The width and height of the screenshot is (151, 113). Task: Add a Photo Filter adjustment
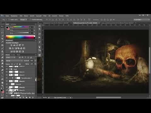pyautogui.click(x=19, y=48)
